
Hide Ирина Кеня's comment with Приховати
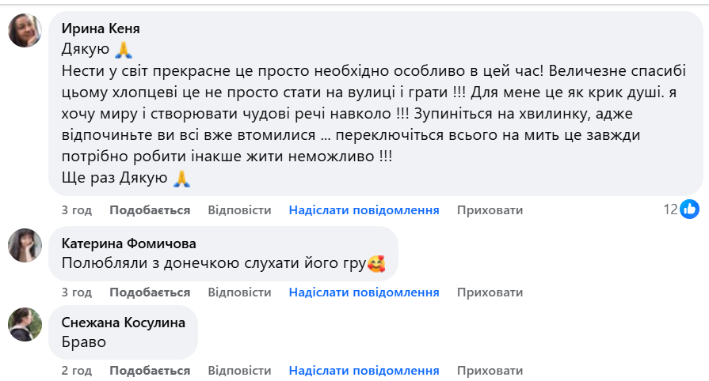[490, 210]
